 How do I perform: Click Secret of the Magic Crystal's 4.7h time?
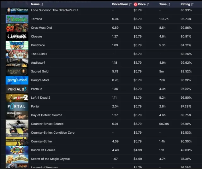[x=162, y=159]
